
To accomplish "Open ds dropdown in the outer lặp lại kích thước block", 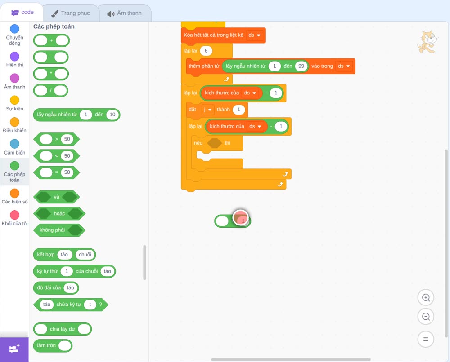I will [250, 93].
